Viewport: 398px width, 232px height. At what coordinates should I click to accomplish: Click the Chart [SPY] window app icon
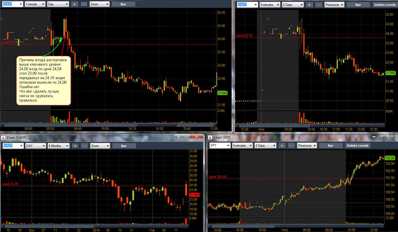pyautogui.click(x=210, y=137)
